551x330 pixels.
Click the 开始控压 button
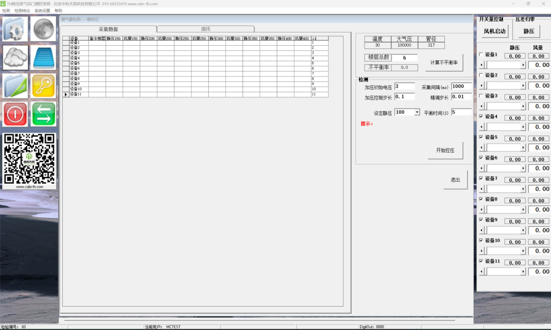click(x=445, y=150)
